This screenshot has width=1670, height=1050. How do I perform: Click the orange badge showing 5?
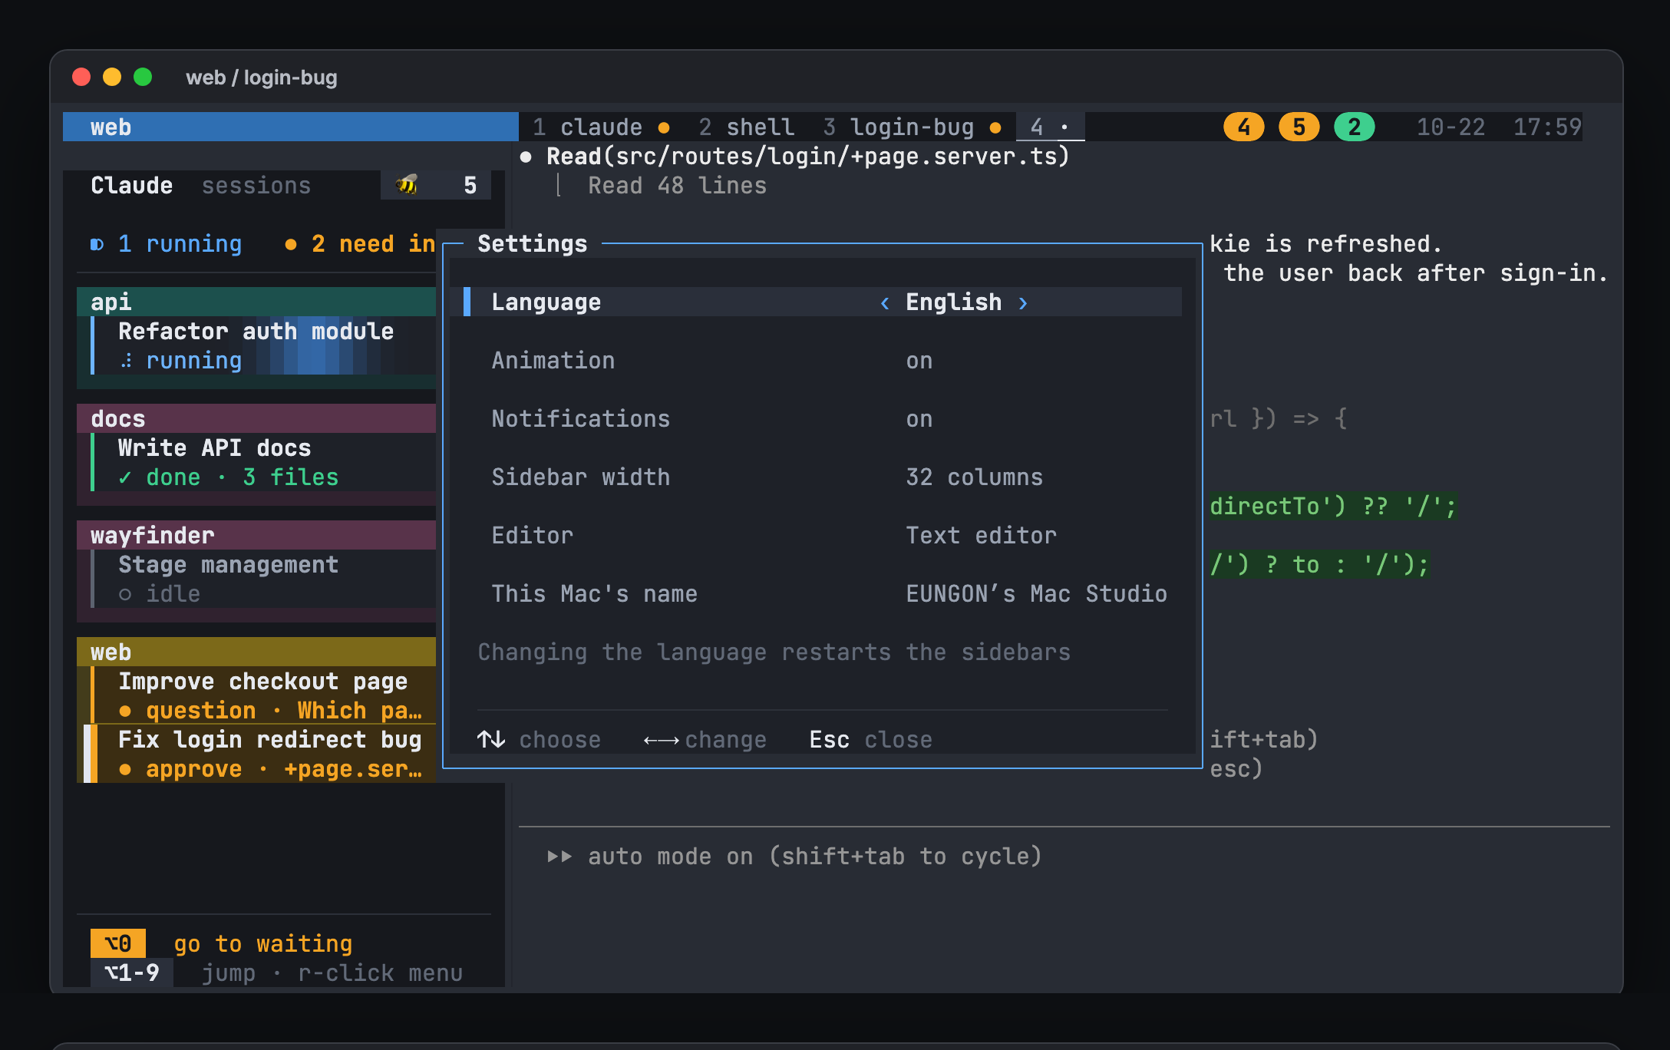point(1299,127)
